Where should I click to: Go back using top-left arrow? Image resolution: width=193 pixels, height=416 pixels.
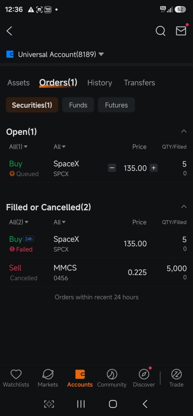click(x=9, y=31)
